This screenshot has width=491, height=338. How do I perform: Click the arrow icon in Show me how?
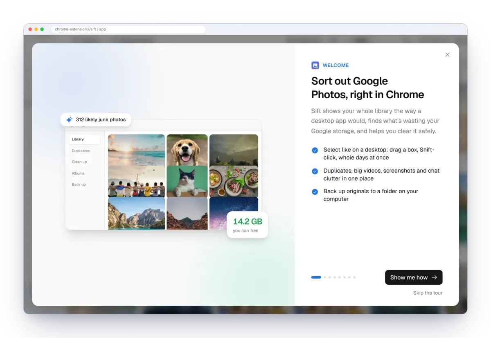[x=435, y=277]
